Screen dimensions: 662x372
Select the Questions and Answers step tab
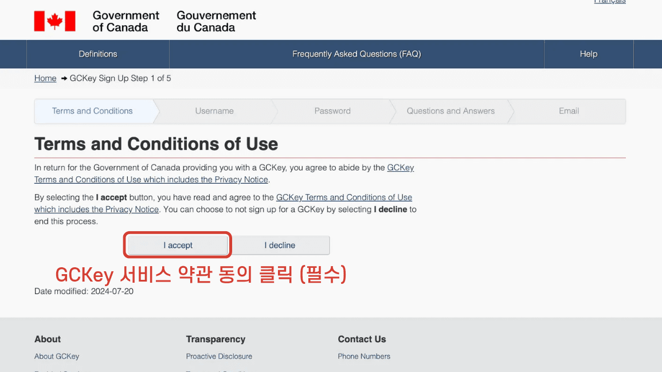tap(450, 111)
